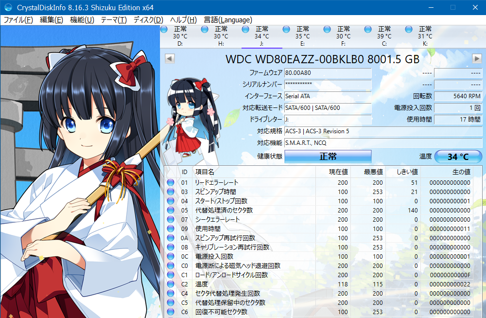Click the status orb for スピンアップ時間
Image resolution: width=486 pixels, height=318 pixels.
coord(171,192)
